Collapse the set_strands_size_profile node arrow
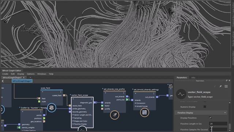Screen dimensions: 234x132 pyautogui.click(x=105, y=93)
